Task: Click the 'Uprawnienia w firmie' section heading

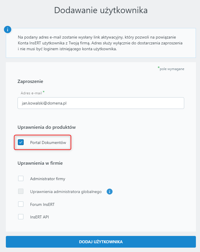Action: point(40,163)
